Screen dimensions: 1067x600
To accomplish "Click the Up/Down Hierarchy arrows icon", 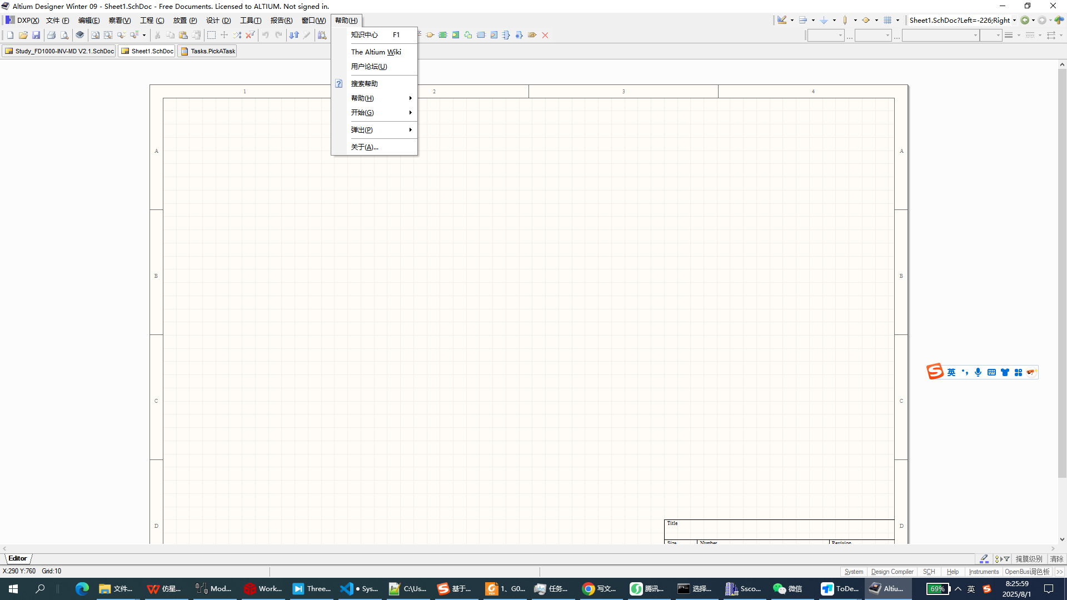I will [294, 35].
